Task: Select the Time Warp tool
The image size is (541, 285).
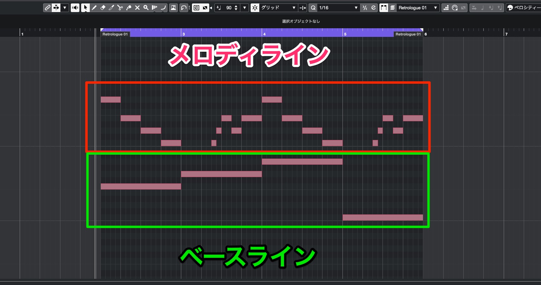Action: point(154,8)
